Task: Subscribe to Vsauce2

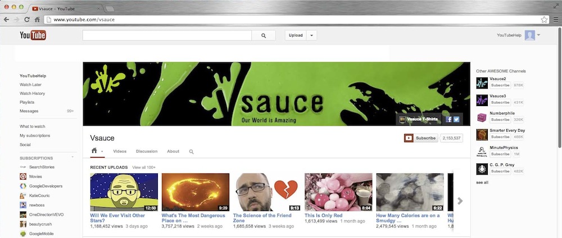Action: pyautogui.click(x=500, y=85)
